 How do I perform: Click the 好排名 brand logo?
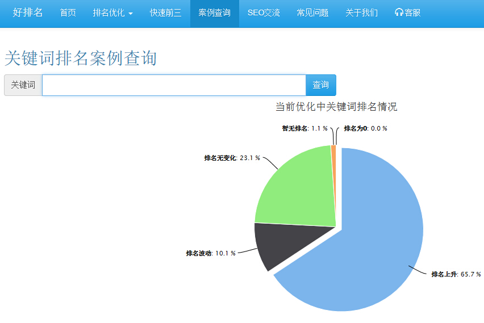pyautogui.click(x=28, y=12)
